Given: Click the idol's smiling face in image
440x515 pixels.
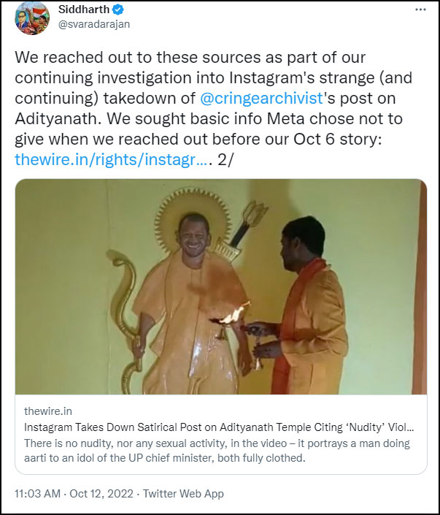Looking at the screenshot, I should [193, 239].
